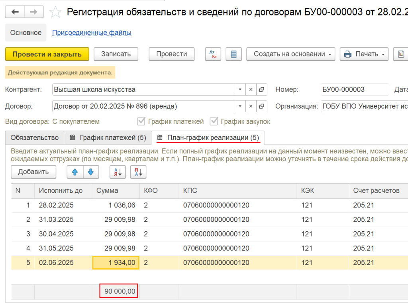Click the amount 29 009,98 in row 2
Image resolution: width=408 pixels, height=303 pixels.
116,219
